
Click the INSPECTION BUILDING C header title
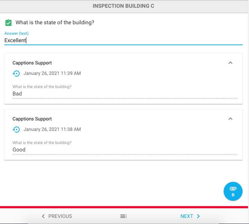(123, 6)
